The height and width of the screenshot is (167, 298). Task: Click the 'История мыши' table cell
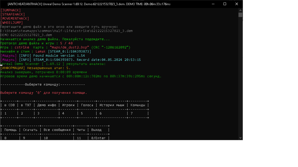[112, 105]
